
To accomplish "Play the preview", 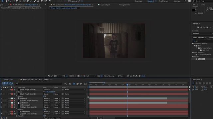I will tap(204, 27).
